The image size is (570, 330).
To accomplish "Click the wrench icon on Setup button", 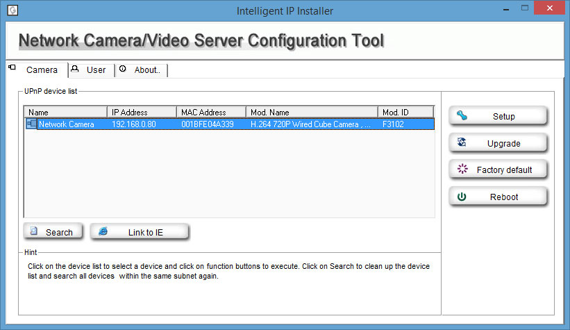I will click(462, 116).
